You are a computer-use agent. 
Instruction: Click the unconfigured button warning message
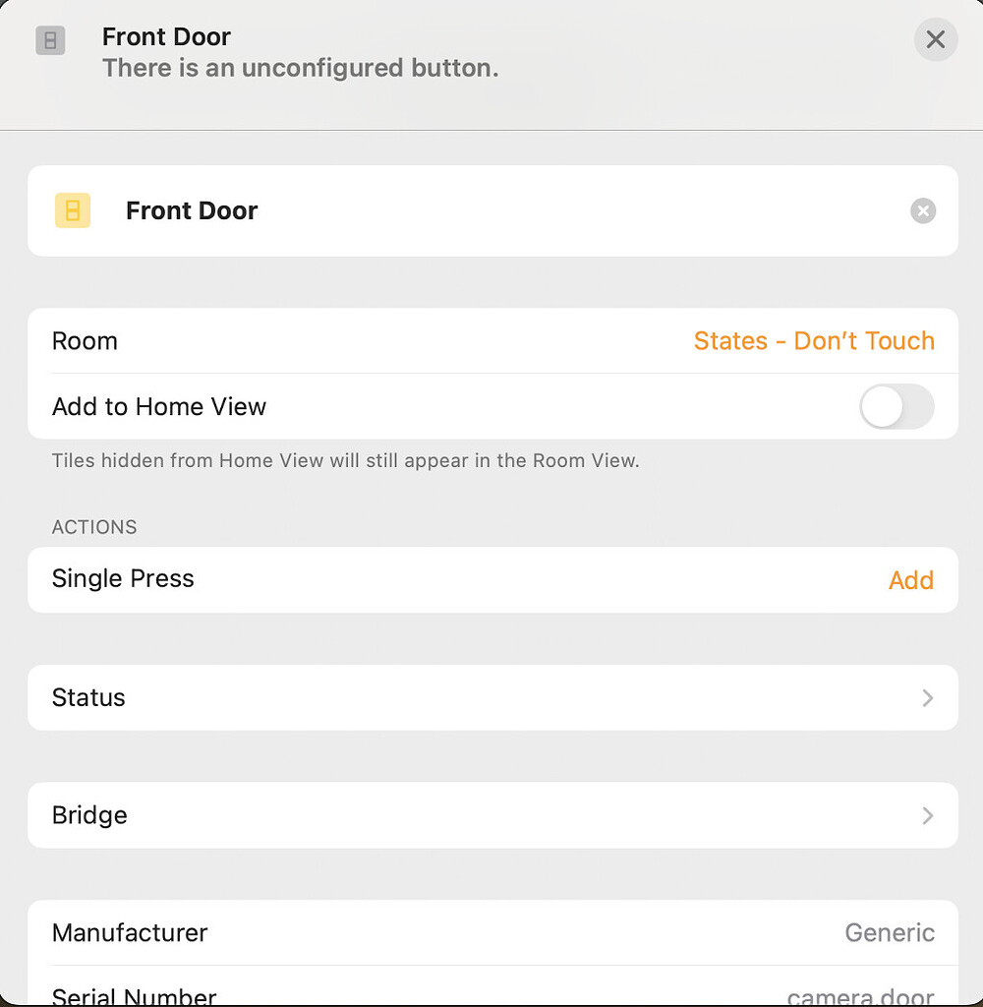pyautogui.click(x=300, y=68)
